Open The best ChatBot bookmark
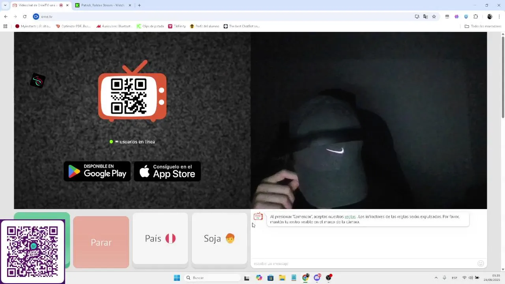505x284 pixels. pyautogui.click(x=241, y=26)
